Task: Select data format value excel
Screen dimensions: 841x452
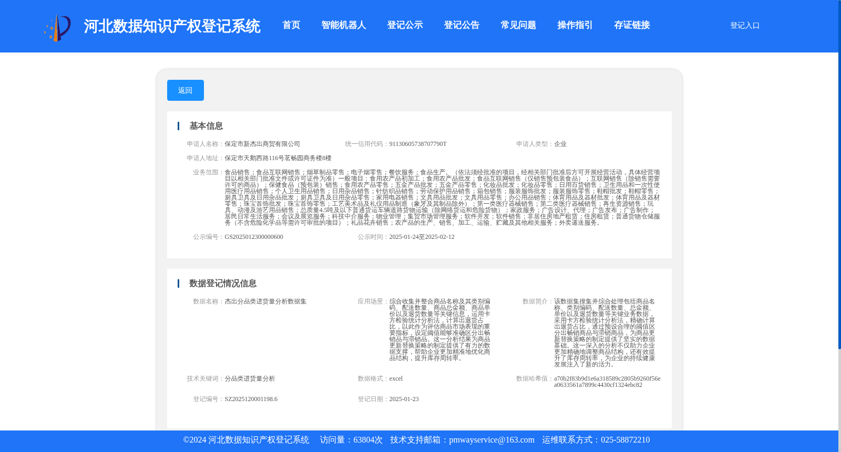Action: click(396, 379)
